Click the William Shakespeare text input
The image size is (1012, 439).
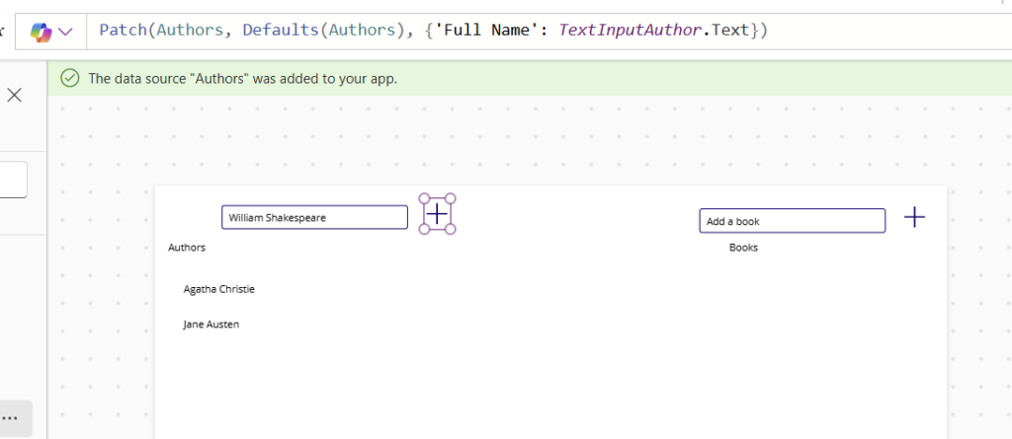pos(314,217)
